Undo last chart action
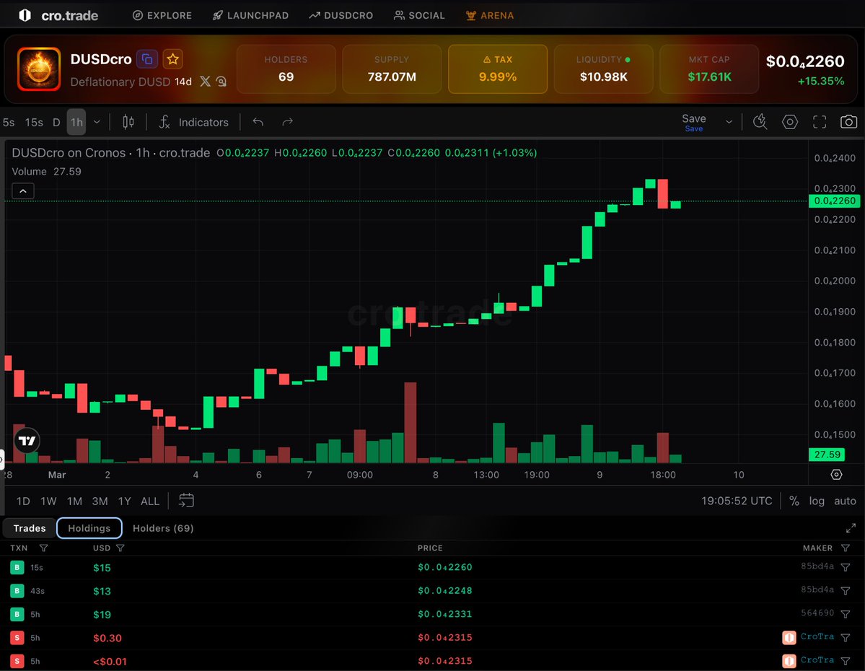 click(x=258, y=122)
